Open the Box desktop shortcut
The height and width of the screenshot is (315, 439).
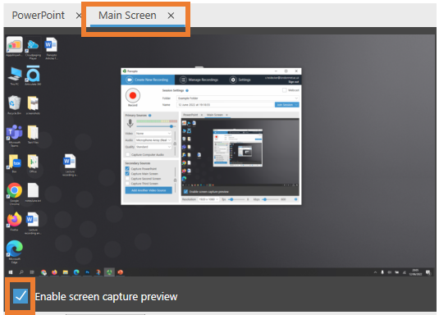pos(14,163)
